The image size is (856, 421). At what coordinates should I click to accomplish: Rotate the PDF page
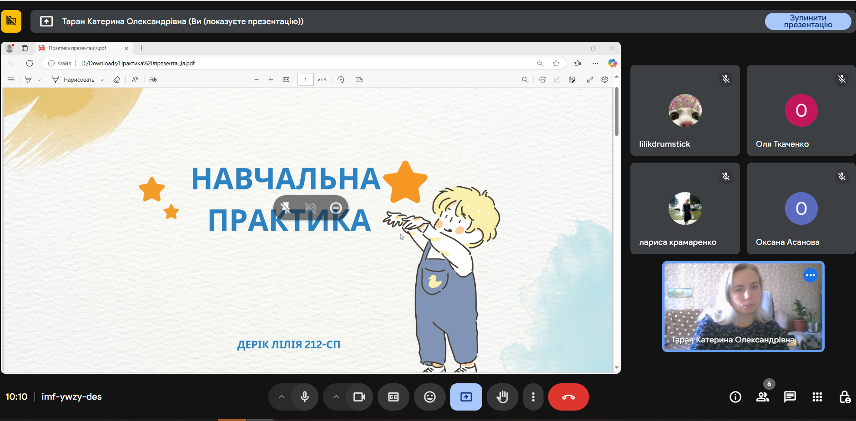pyautogui.click(x=341, y=79)
